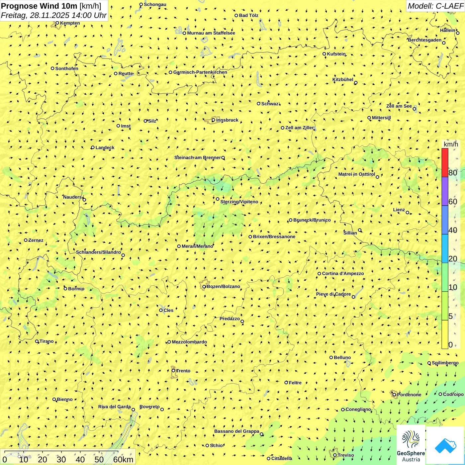Click the Sterzing/Vipiteno city label
465x465 pixels.
(x=239, y=202)
